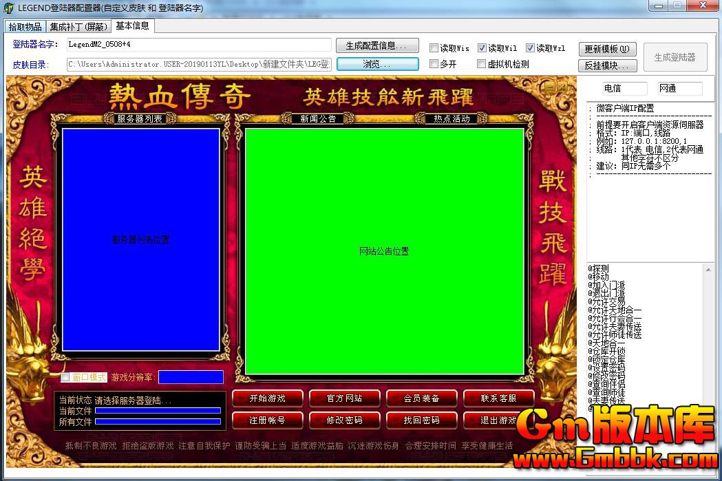Click the 电信 text field
The height and width of the screenshot is (481, 722).
(x=624, y=89)
